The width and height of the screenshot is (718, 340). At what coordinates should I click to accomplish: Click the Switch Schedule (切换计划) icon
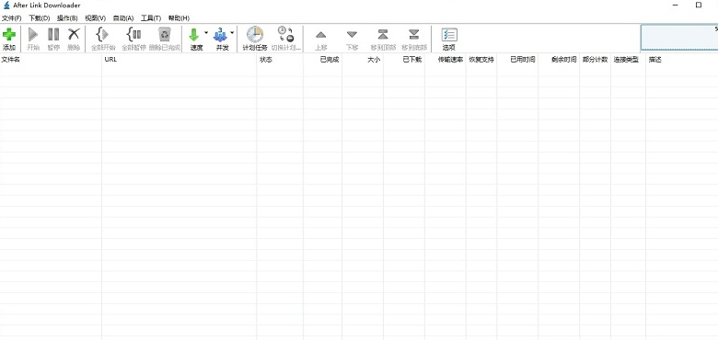[x=285, y=35]
